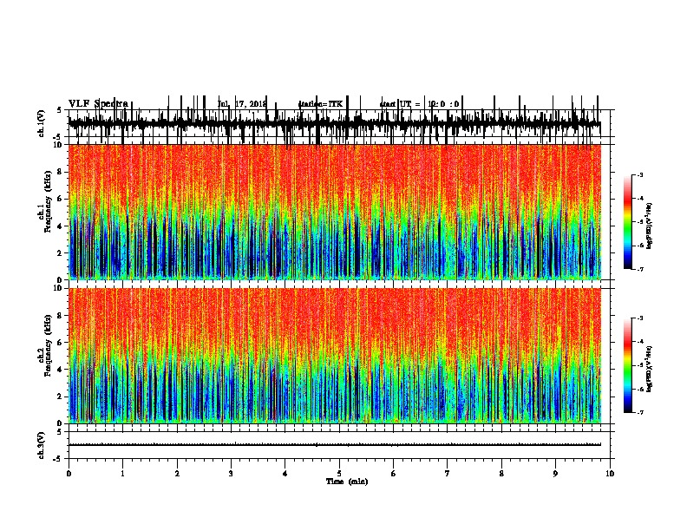Click the "-7" value on ch.1 color bar

[639, 269]
